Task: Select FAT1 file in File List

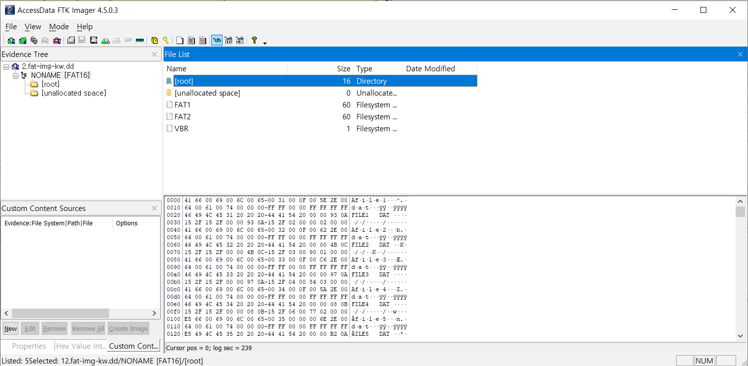Action: point(320,105)
